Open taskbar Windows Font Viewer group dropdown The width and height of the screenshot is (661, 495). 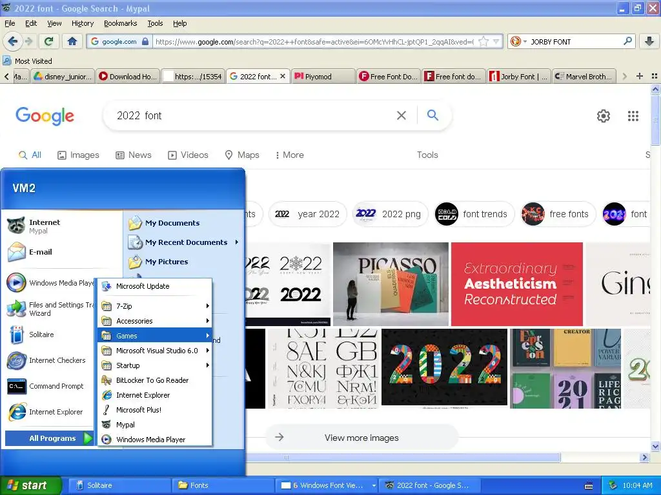tap(374, 485)
